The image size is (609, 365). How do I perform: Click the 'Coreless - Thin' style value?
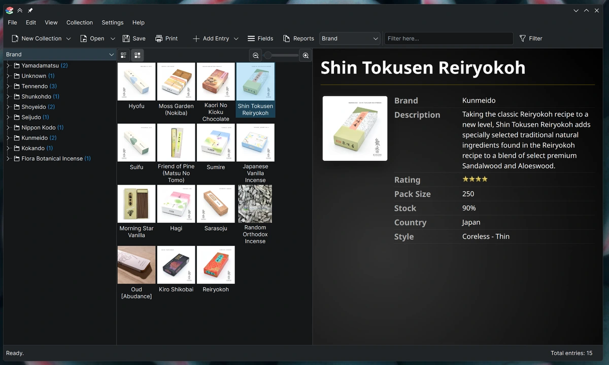486,236
